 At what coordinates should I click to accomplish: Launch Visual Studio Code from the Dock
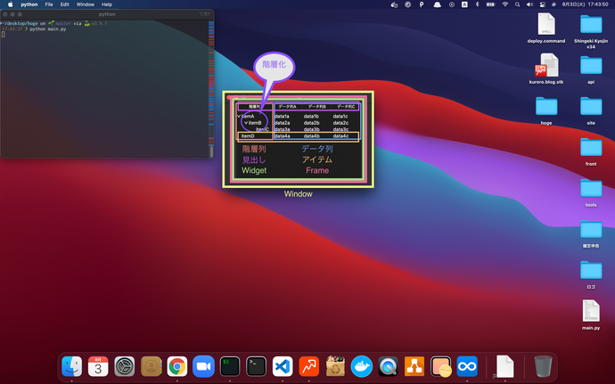pyautogui.click(x=283, y=366)
